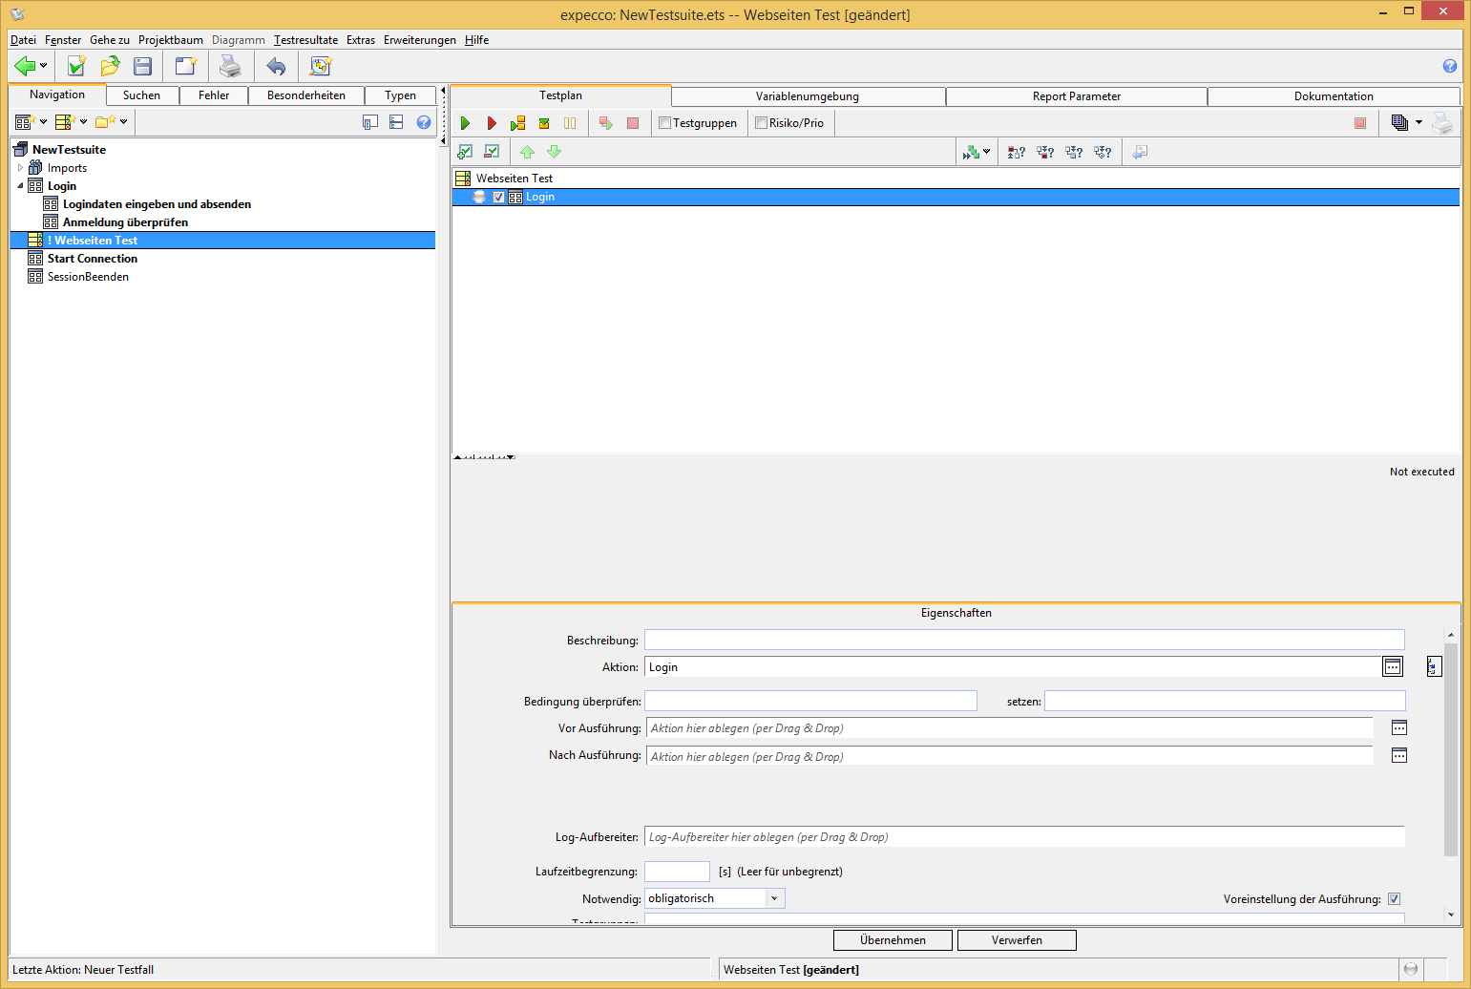Collapse the Login tree node
This screenshot has height=989, width=1471.
pos(20,186)
